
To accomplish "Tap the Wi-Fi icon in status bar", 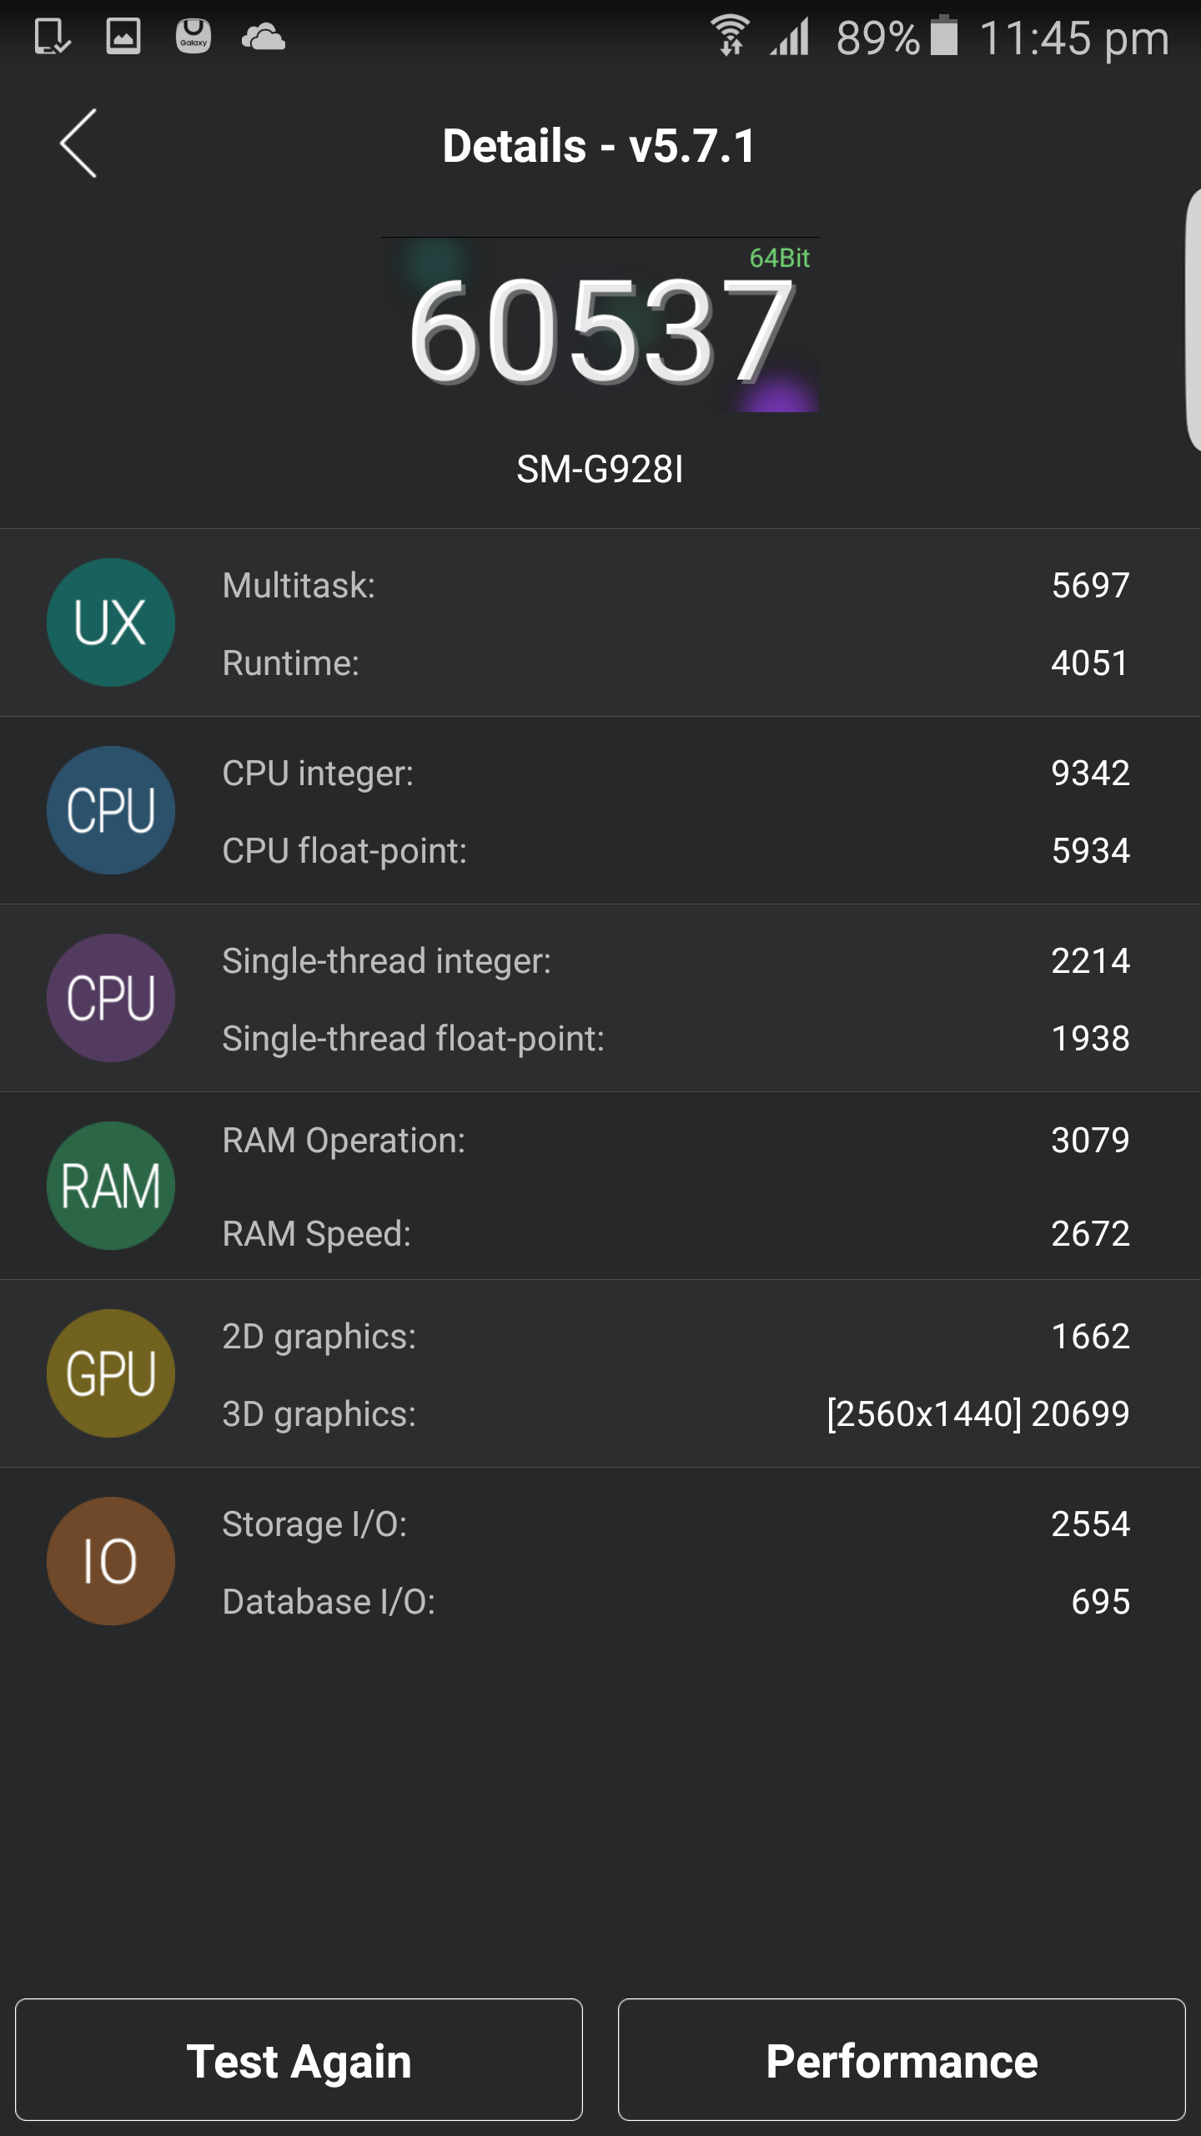I will tap(731, 35).
